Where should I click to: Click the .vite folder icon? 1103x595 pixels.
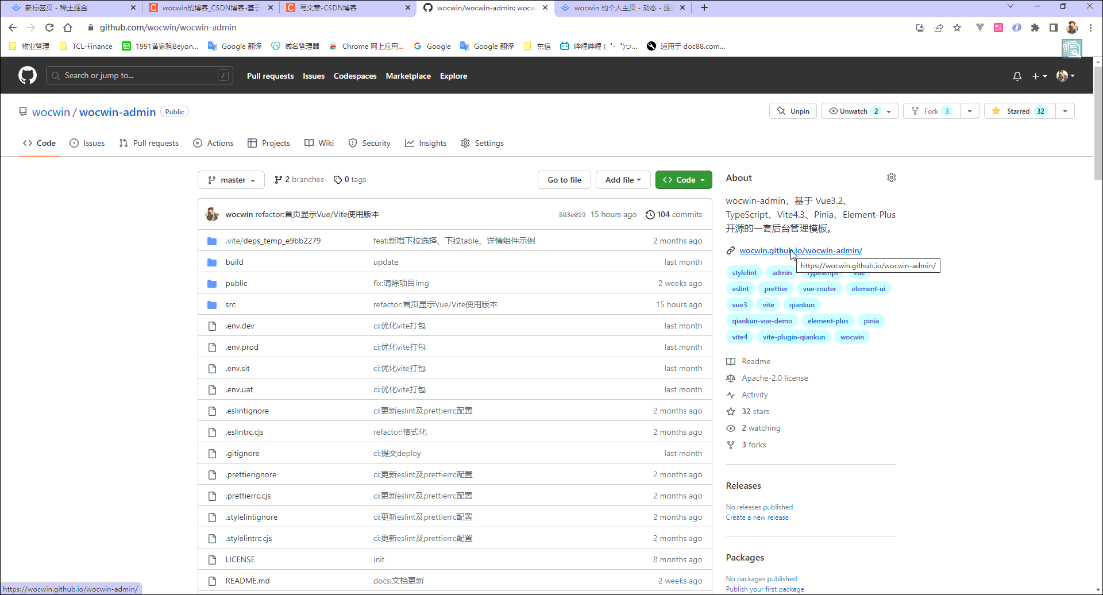(212, 241)
